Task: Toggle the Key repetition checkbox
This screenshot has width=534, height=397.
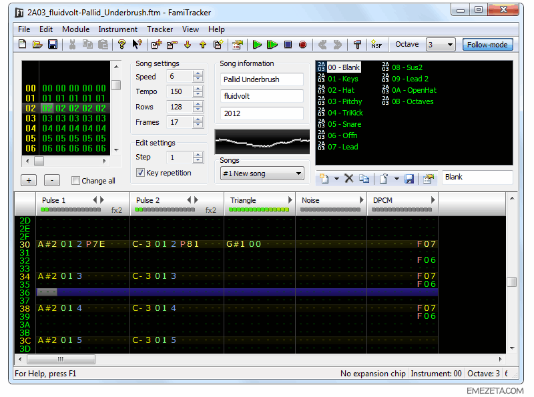Action: point(140,173)
